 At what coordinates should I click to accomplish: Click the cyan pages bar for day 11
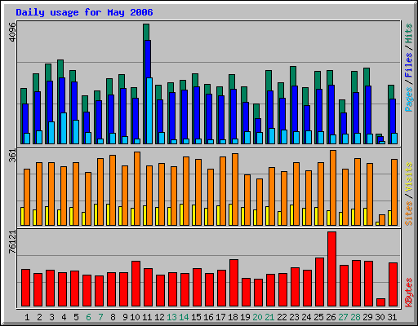tap(149, 111)
